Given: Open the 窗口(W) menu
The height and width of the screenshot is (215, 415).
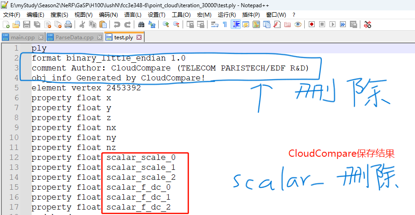Looking at the screenshot, I should [276, 15].
